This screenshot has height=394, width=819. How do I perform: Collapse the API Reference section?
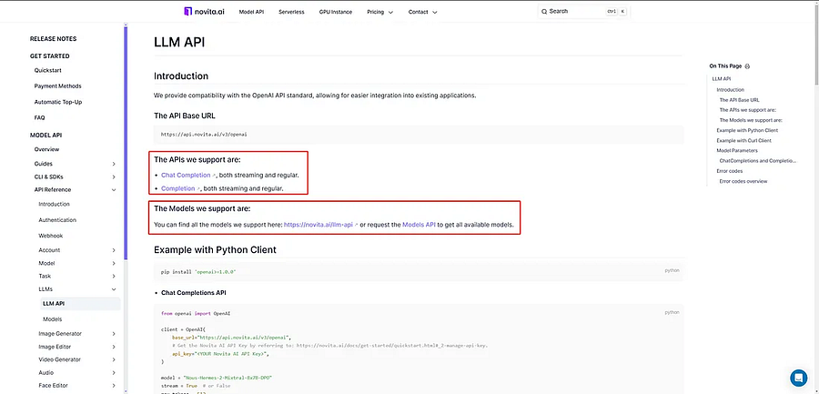pyautogui.click(x=76, y=189)
